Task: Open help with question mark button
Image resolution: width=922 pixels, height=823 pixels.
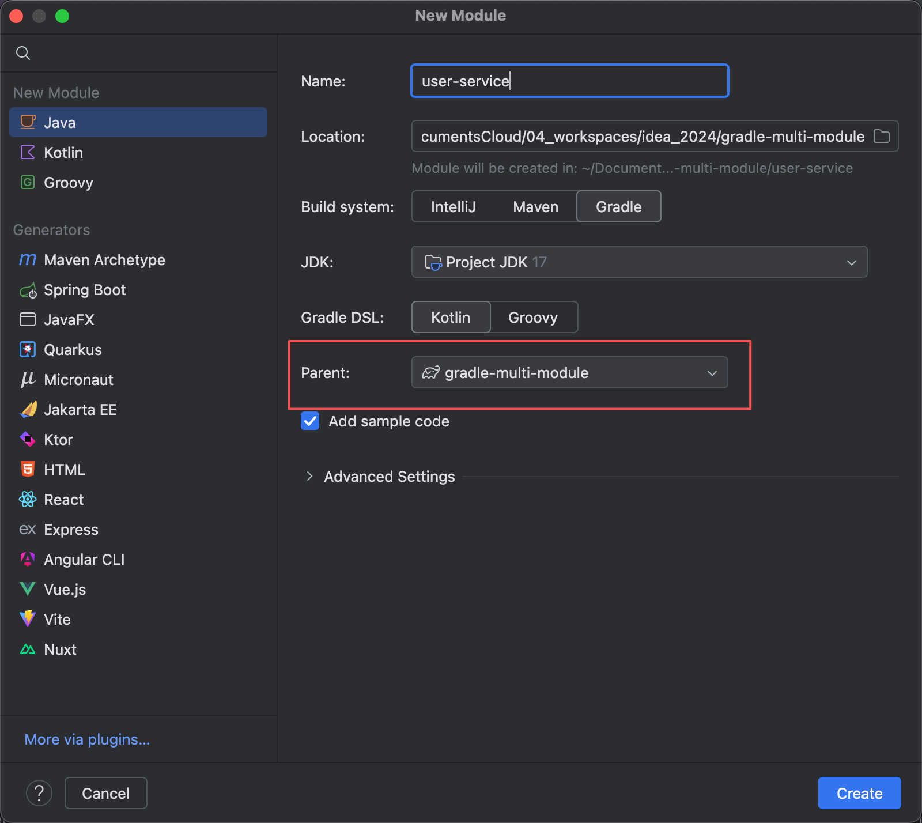Action: [x=39, y=793]
